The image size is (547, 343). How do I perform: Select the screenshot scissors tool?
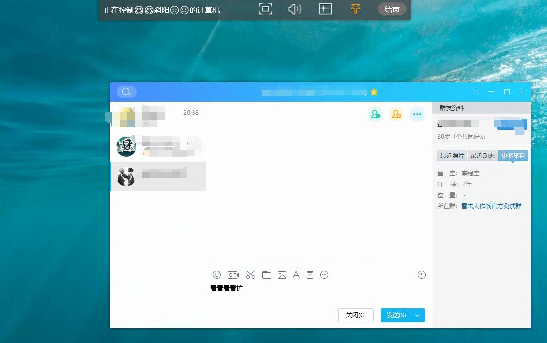[251, 275]
